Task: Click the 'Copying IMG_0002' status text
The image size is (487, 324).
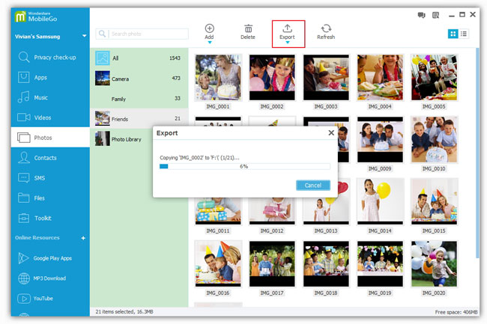Action: click(199, 157)
